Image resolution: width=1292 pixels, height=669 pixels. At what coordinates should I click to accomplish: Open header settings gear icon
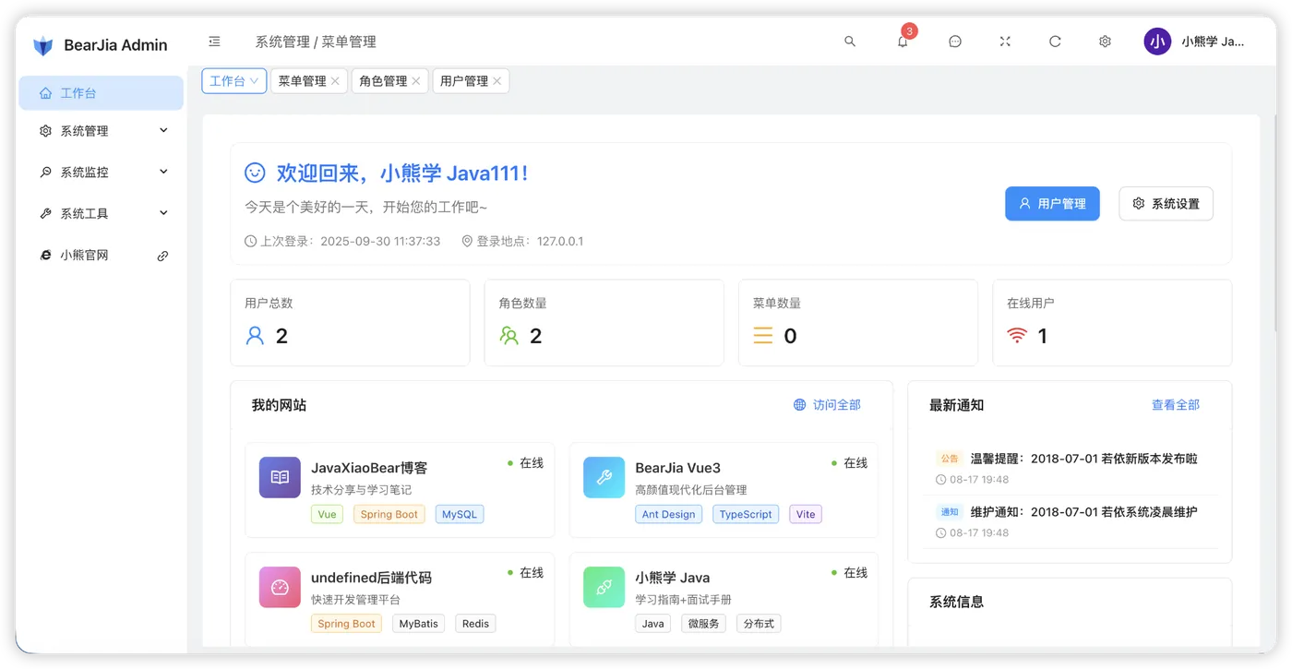tap(1106, 42)
